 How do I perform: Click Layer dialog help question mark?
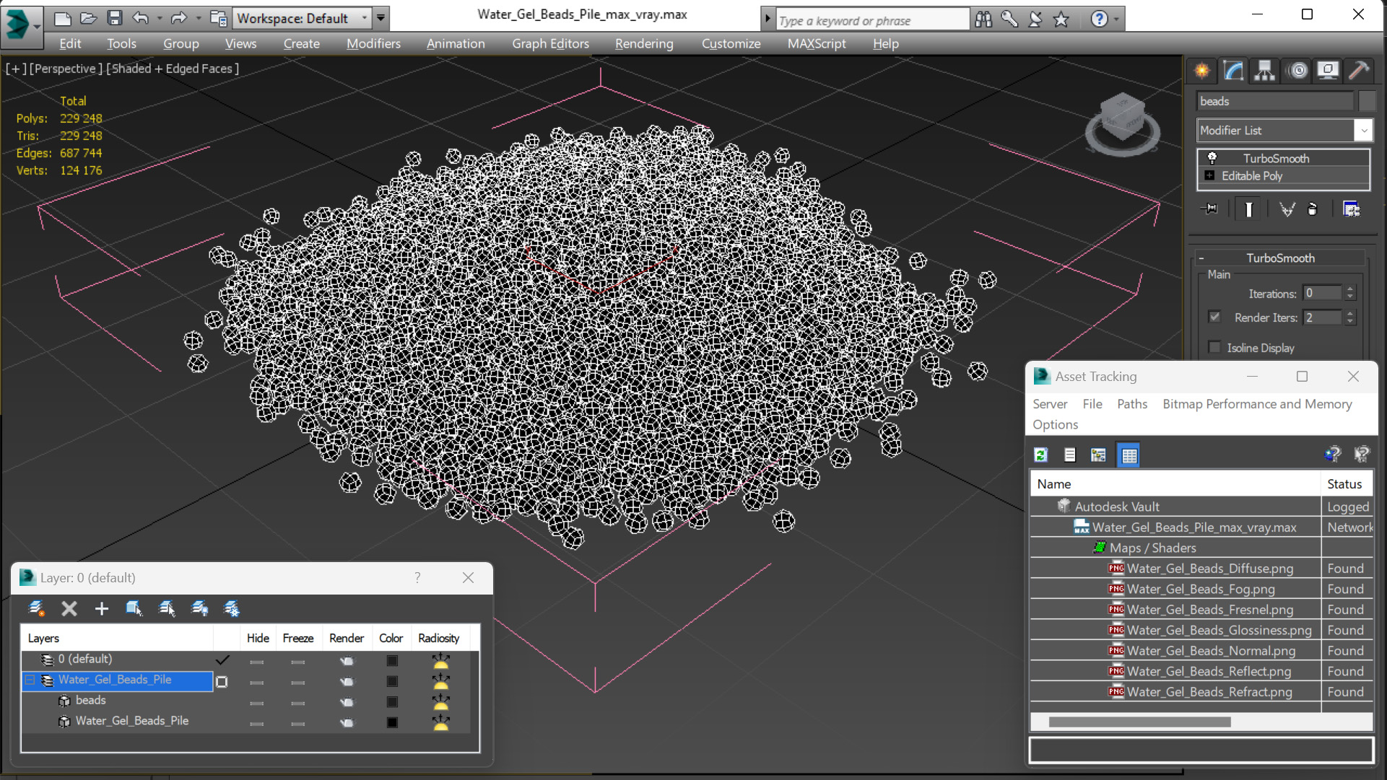pyautogui.click(x=417, y=577)
